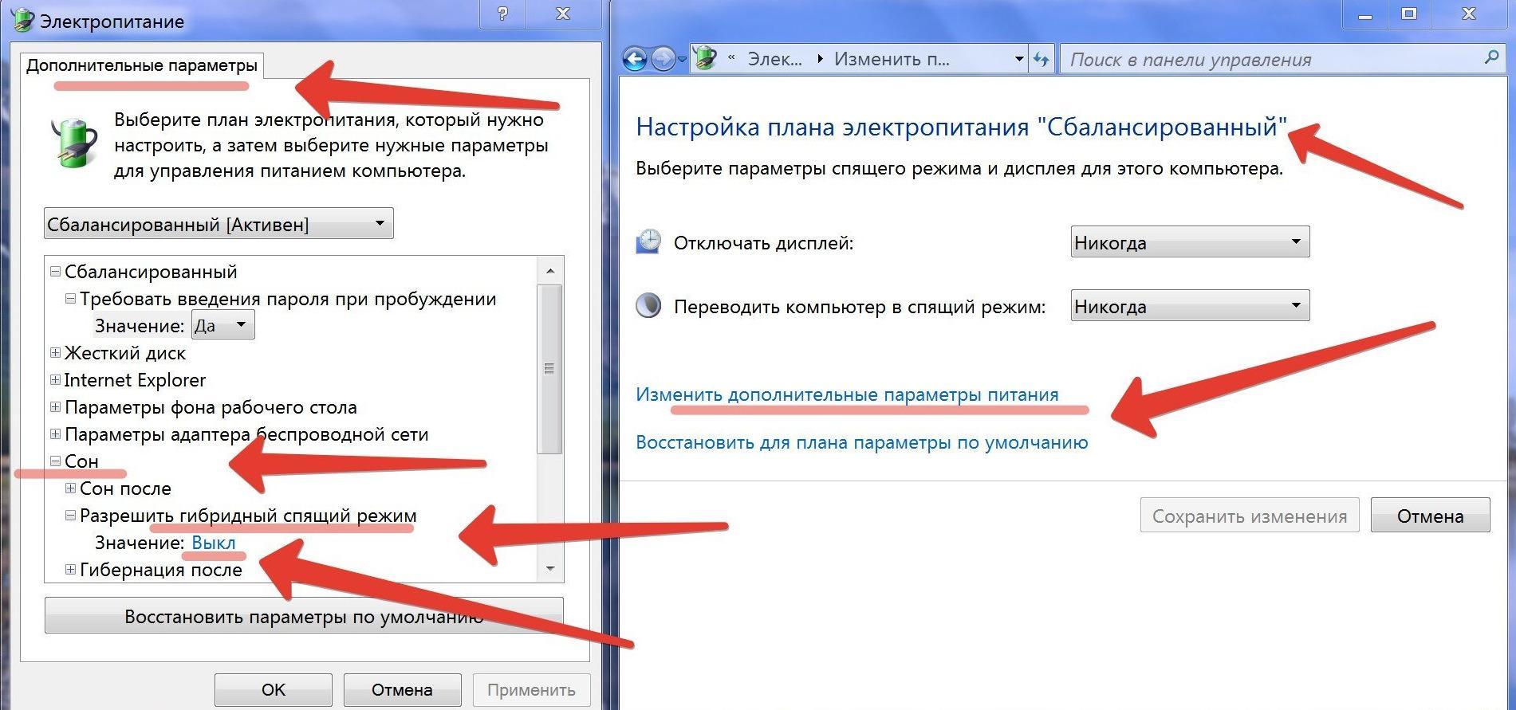Click OK in the Электропитание dialog
Viewport: 1516px width, 710px height.
(x=274, y=689)
